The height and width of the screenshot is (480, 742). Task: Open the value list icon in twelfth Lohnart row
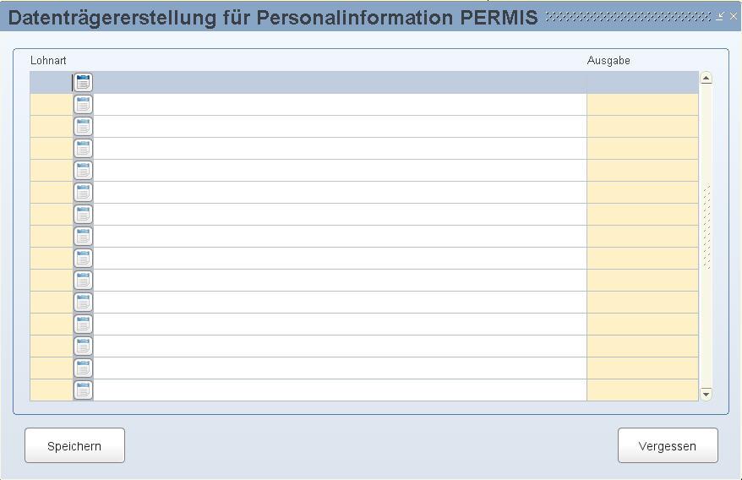83,325
